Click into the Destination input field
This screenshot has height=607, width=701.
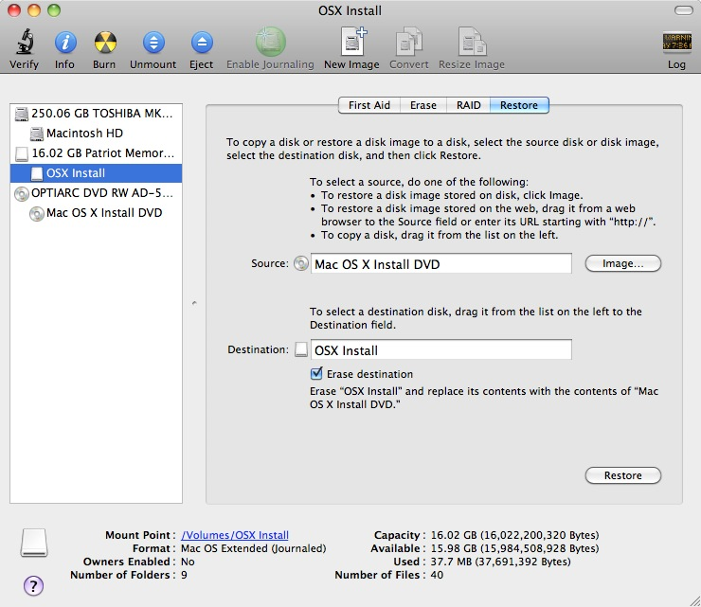pyautogui.click(x=440, y=349)
